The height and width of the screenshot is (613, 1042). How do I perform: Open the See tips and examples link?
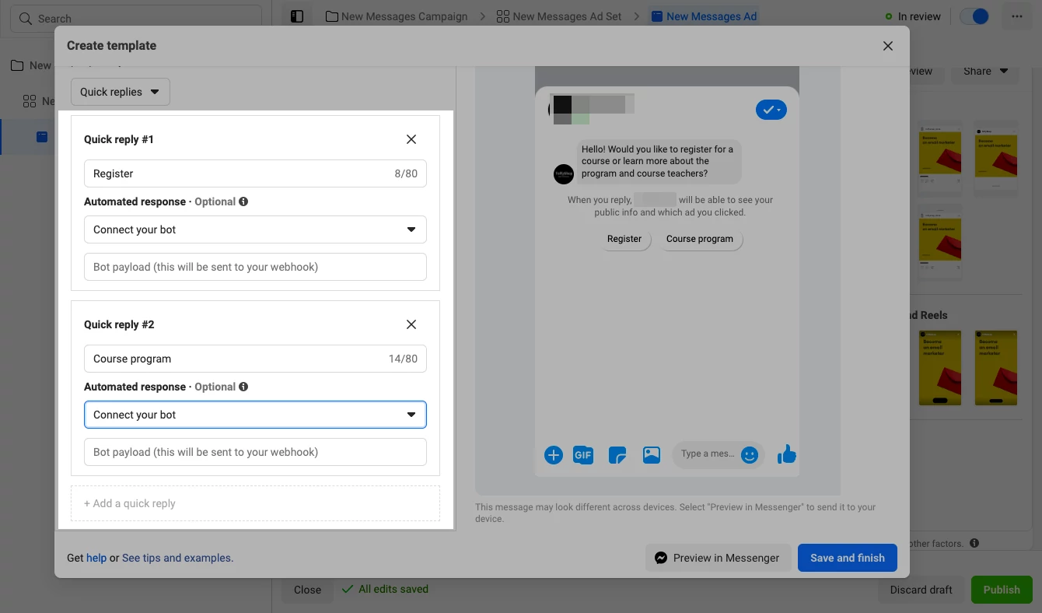(x=177, y=558)
